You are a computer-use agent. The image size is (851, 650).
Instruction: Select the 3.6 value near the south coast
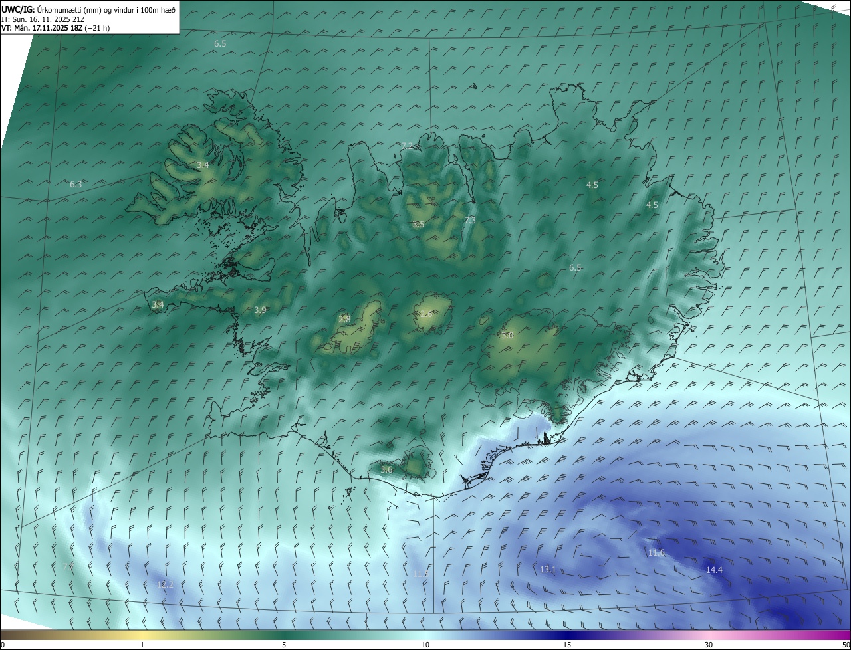click(x=386, y=469)
